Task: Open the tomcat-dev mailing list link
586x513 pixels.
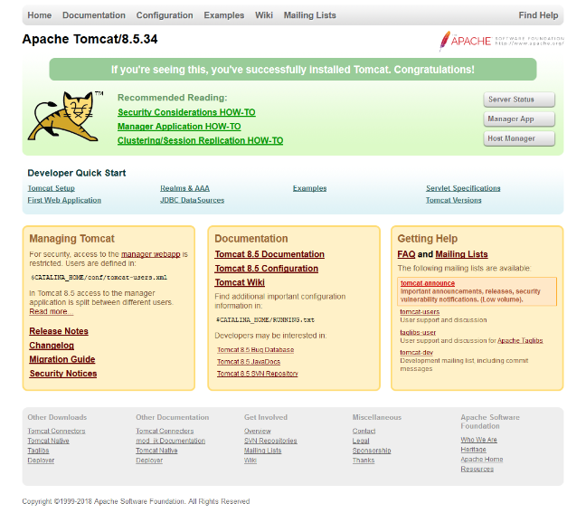Action: point(416,353)
